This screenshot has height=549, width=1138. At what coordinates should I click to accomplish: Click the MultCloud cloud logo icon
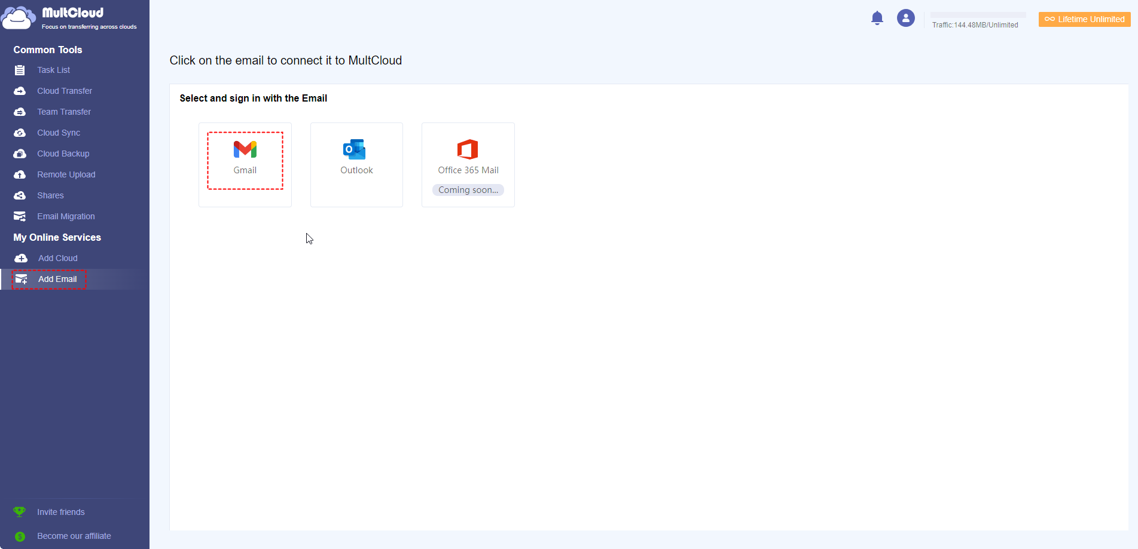(19, 18)
